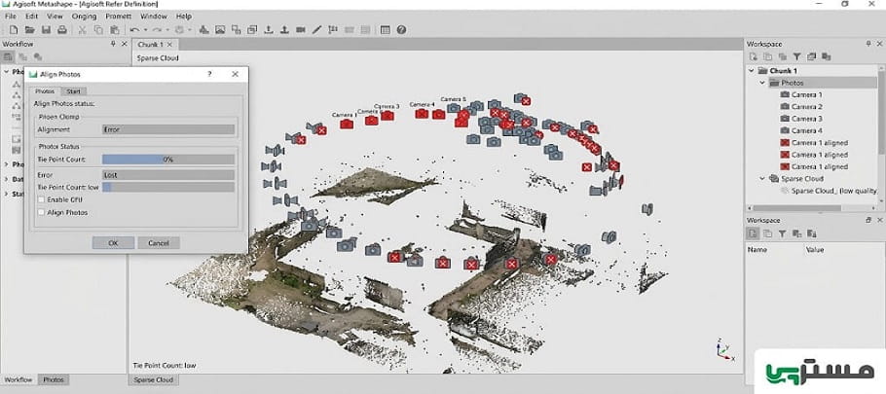Open the dropdown arrow beside Undo
The image size is (886, 394).
coord(145,30)
